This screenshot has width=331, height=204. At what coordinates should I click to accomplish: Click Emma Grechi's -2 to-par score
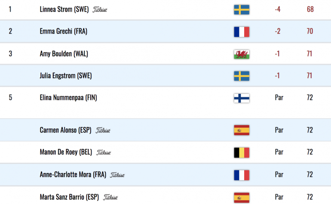point(278,31)
